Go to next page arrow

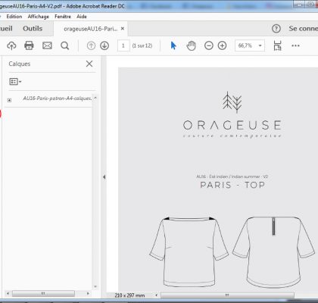tap(104, 45)
